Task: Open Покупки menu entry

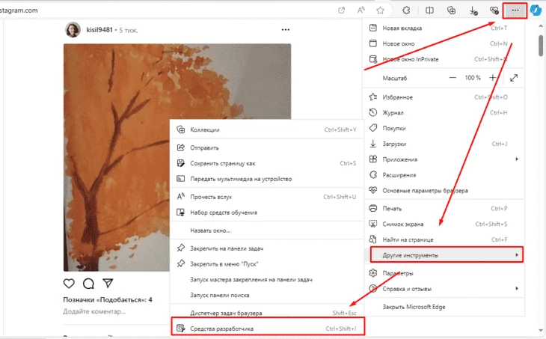Action: (x=444, y=128)
